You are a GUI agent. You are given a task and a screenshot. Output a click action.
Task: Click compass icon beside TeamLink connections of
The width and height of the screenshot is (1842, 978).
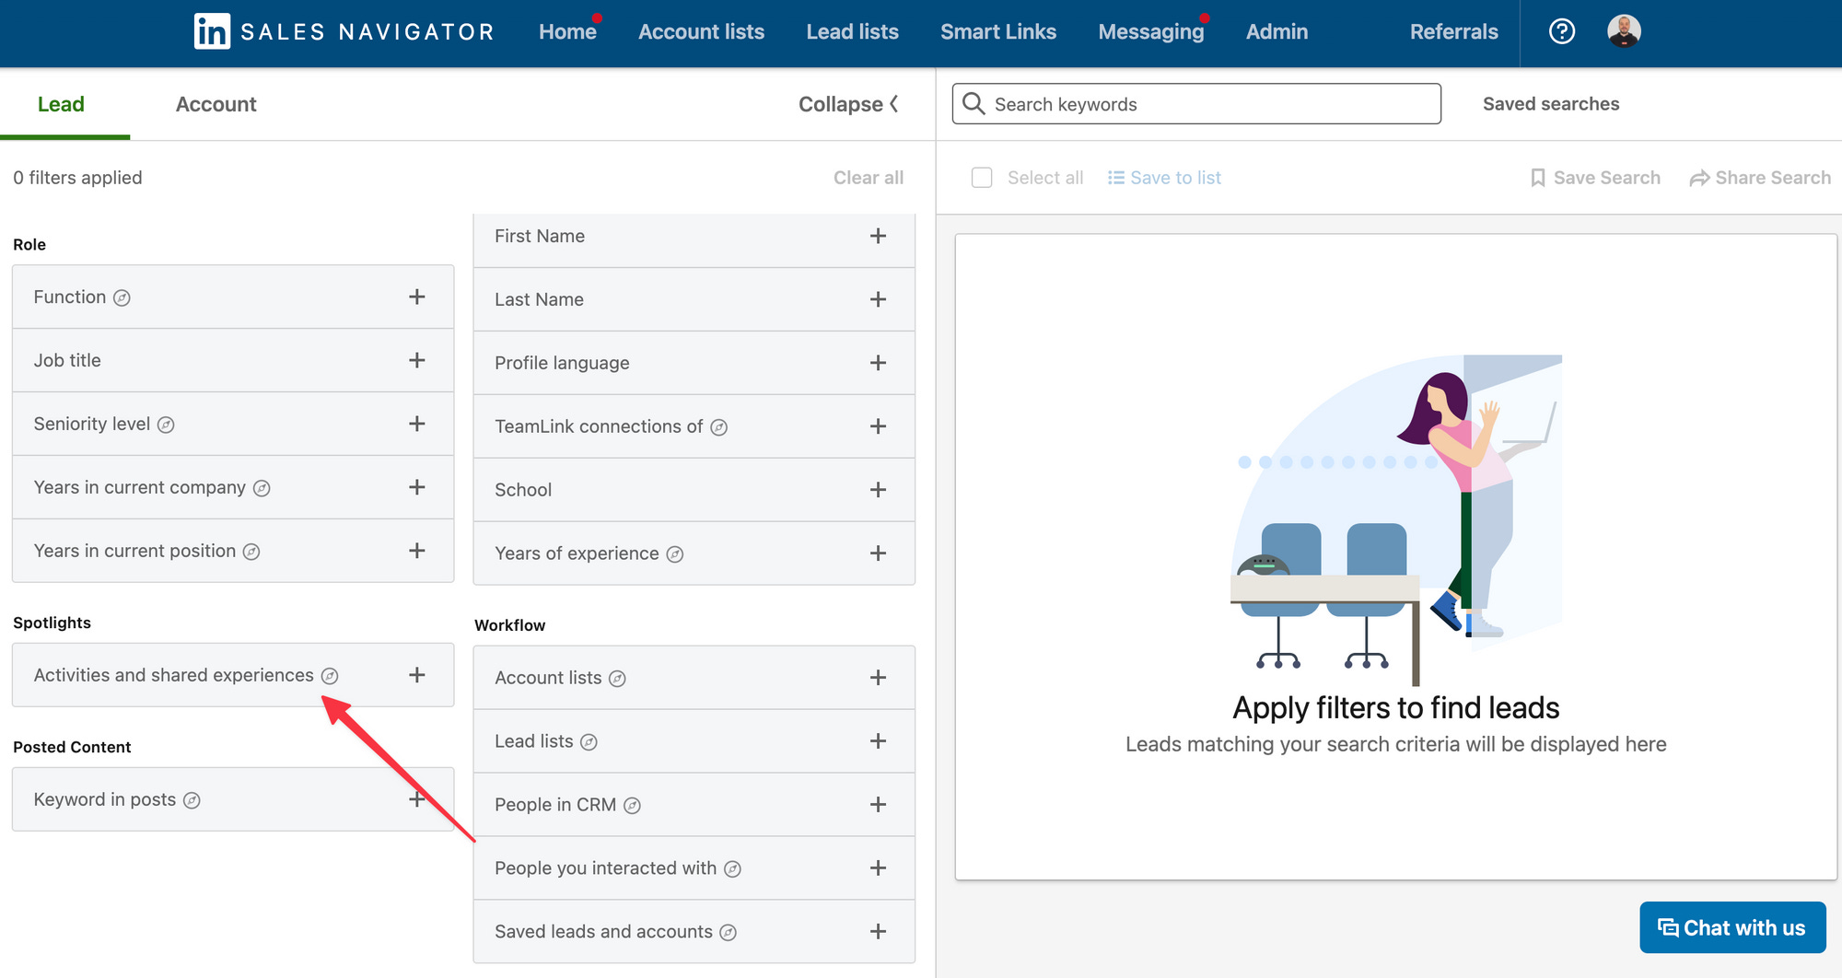(719, 427)
